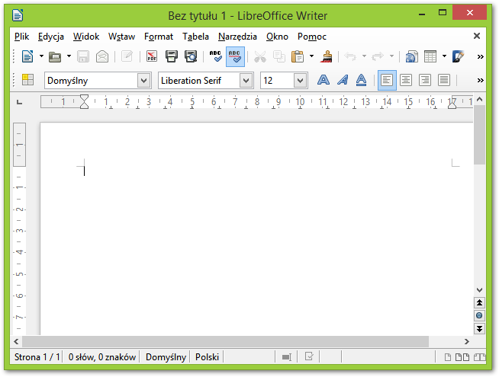
Task: Click the Redo arrow
Action: 378,56
